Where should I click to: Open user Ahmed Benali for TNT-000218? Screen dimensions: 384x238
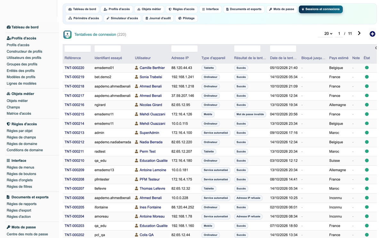(150, 86)
